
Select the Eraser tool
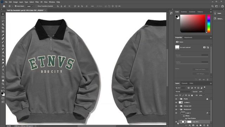(x=3, y=53)
